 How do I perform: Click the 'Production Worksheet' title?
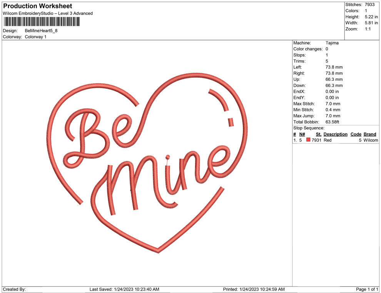[x=37, y=6]
